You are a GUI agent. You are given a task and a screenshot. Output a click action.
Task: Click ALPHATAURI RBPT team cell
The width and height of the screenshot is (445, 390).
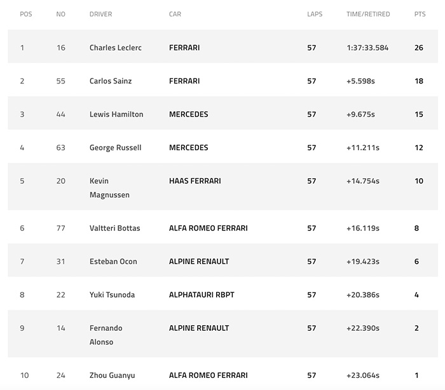coord(202,295)
